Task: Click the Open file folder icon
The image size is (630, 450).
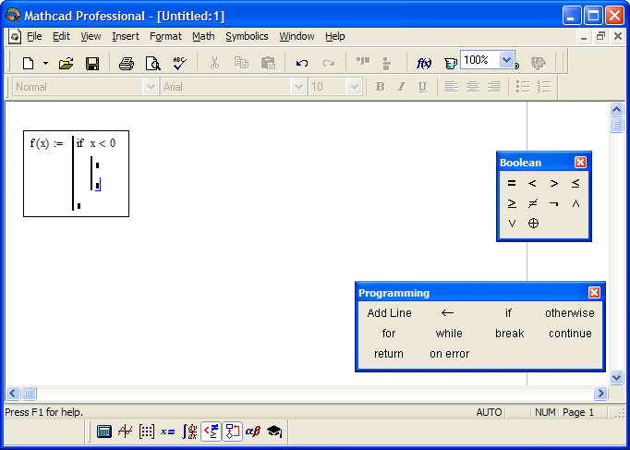Action: point(66,63)
